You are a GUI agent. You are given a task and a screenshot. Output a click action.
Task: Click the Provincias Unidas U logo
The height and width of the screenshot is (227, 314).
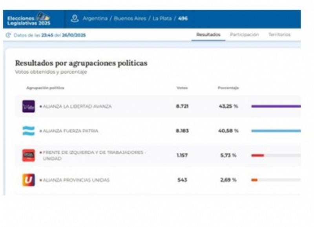point(29,180)
